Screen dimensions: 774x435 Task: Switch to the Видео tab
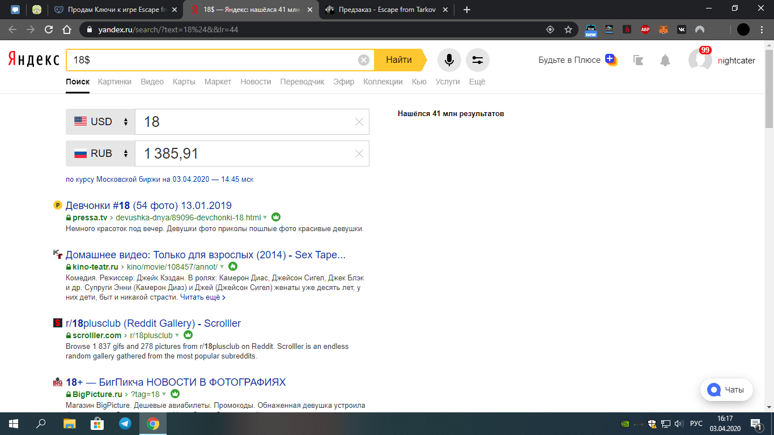(152, 82)
